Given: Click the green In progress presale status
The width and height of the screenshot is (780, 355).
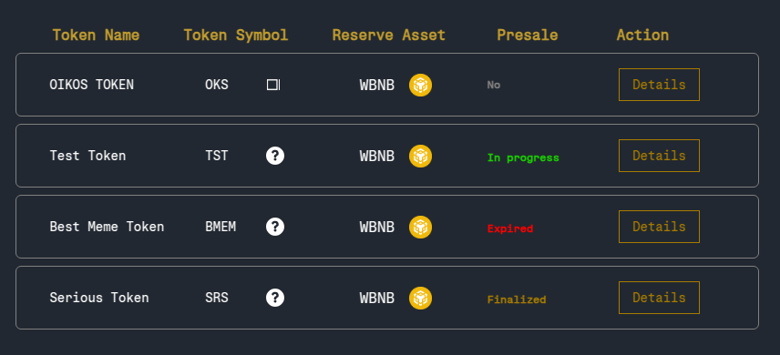Looking at the screenshot, I should [523, 158].
